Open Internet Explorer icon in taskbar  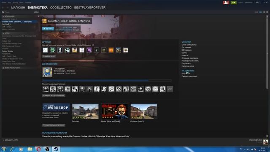pyautogui.click(x=12, y=149)
